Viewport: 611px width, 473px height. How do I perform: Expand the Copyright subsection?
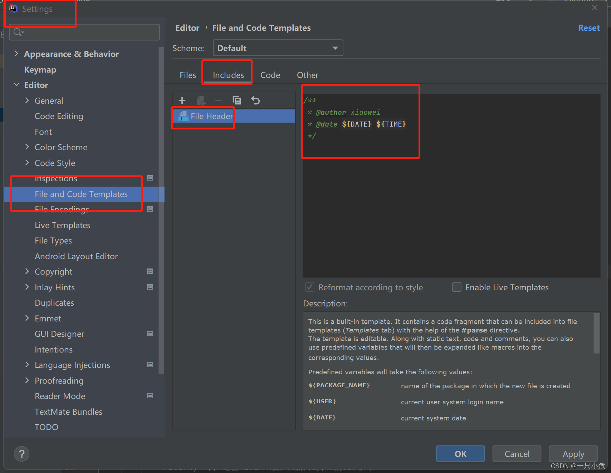click(27, 271)
